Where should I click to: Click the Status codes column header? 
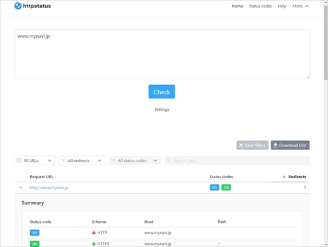coord(221,177)
